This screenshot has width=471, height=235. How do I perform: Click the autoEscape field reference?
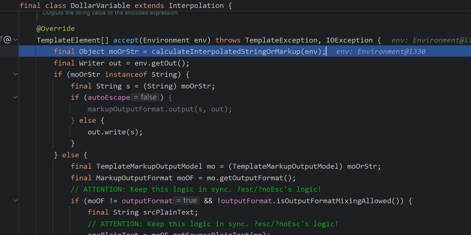click(109, 98)
